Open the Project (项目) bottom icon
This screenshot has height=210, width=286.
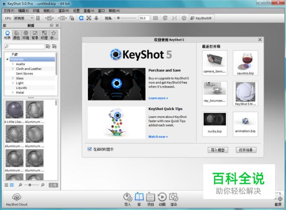click(x=150, y=199)
